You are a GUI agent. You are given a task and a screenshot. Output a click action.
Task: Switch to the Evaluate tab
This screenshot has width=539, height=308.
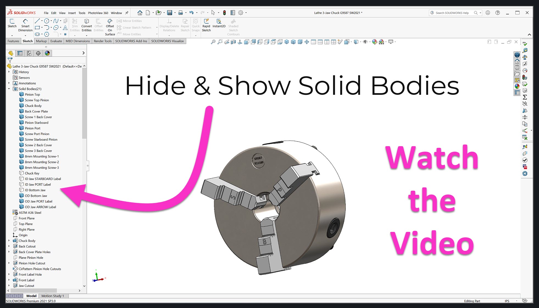click(x=56, y=41)
